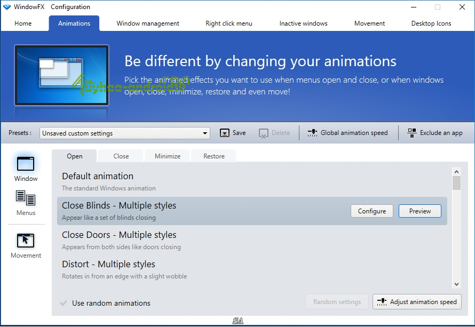
Task: Select the Default animation list item
Action: point(252,182)
